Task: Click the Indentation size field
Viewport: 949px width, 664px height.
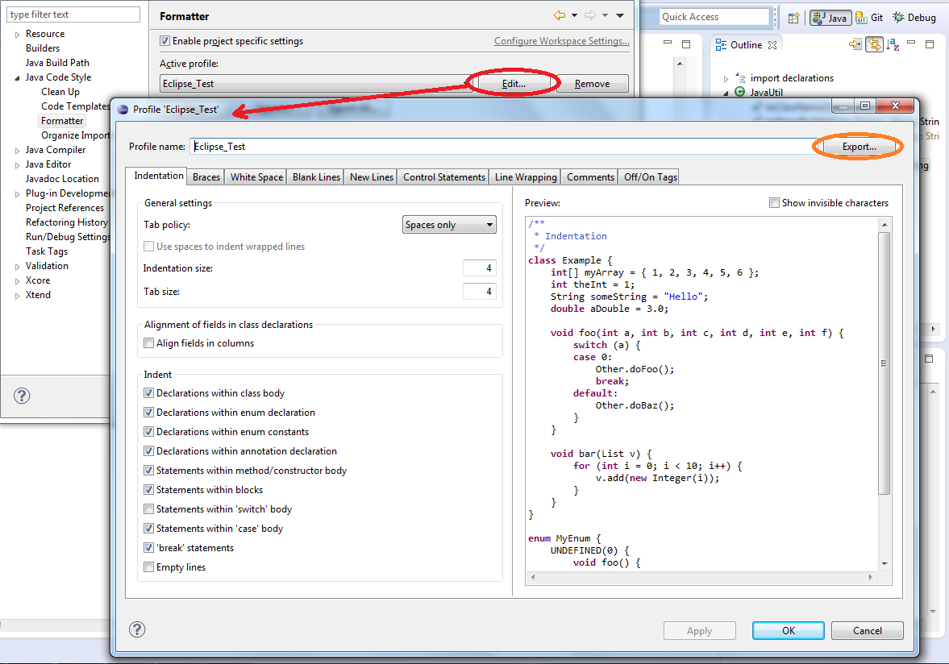Action: [480, 268]
